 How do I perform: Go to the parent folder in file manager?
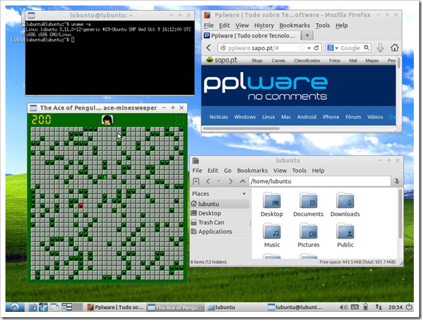coord(242,181)
